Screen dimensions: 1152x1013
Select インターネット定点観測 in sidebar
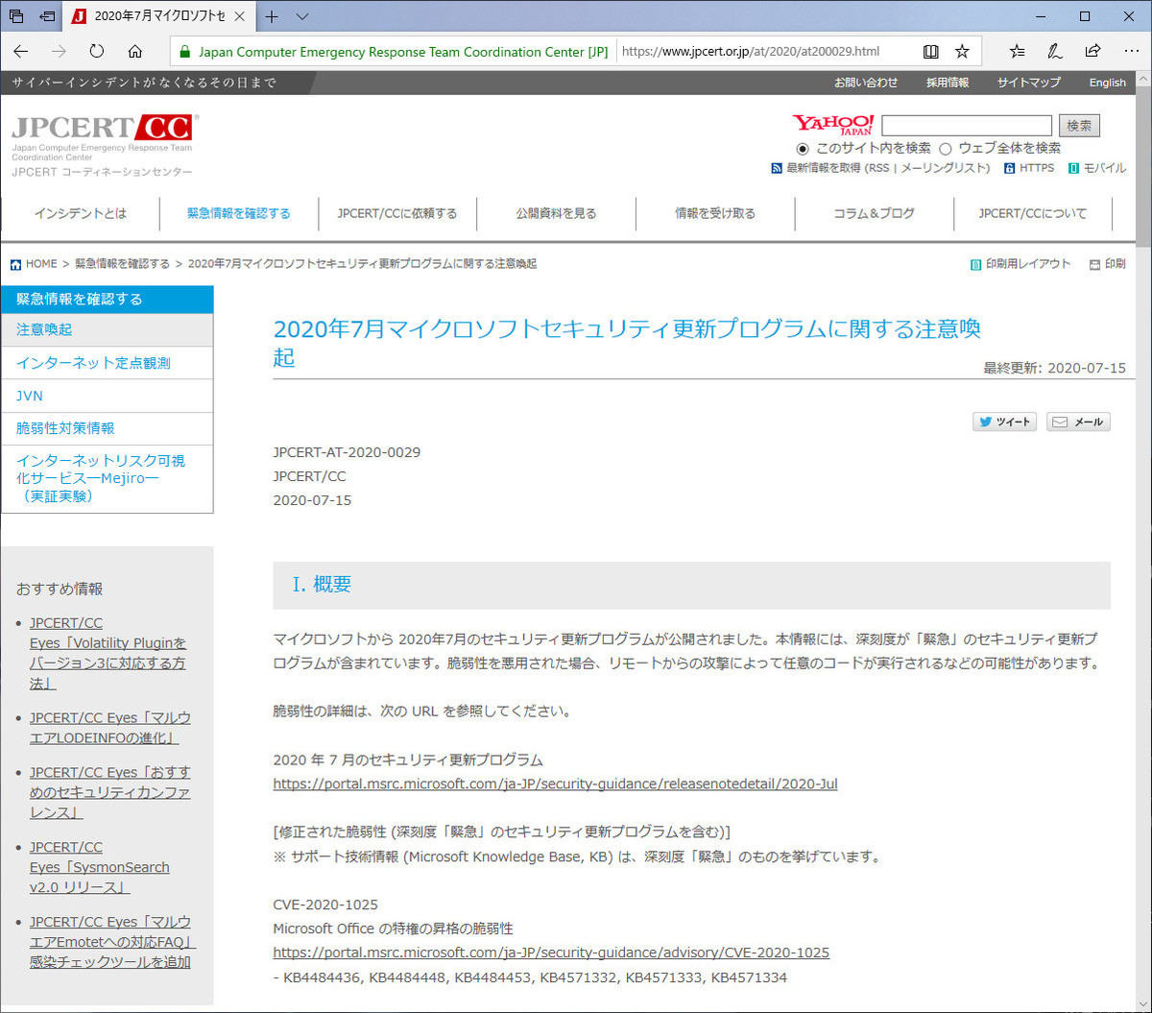click(108, 363)
